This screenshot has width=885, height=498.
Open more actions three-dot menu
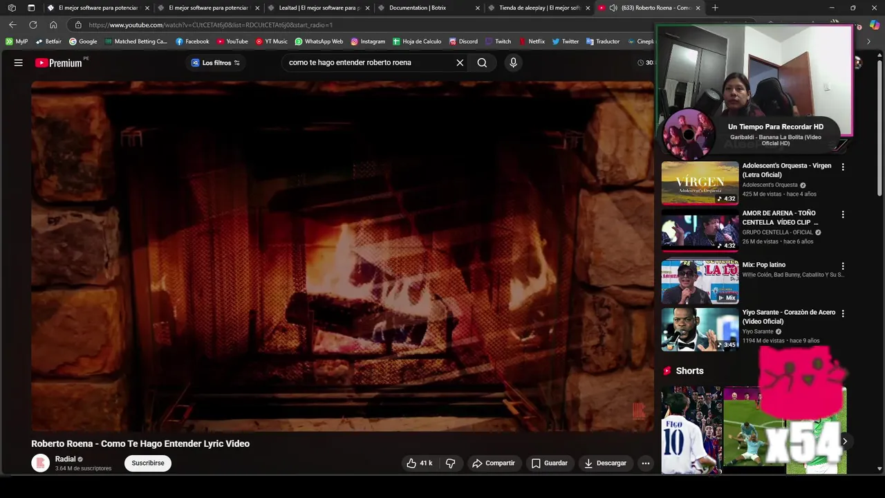(645, 463)
